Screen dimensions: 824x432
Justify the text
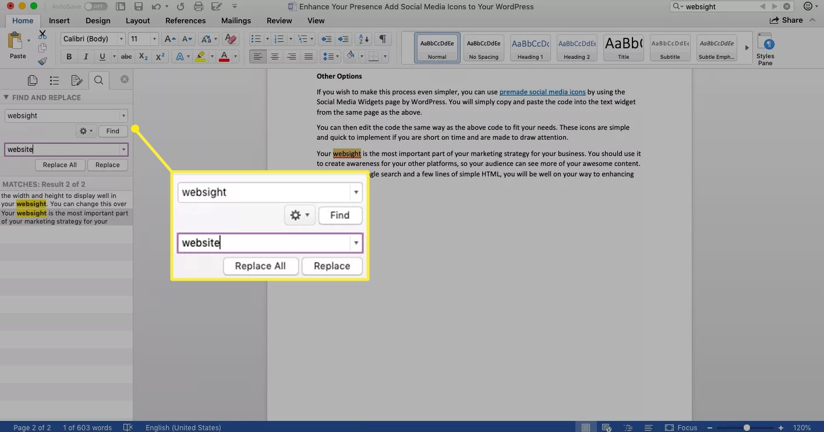point(309,56)
